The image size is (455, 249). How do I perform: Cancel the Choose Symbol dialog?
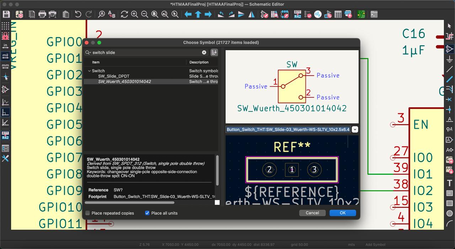(x=312, y=213)
